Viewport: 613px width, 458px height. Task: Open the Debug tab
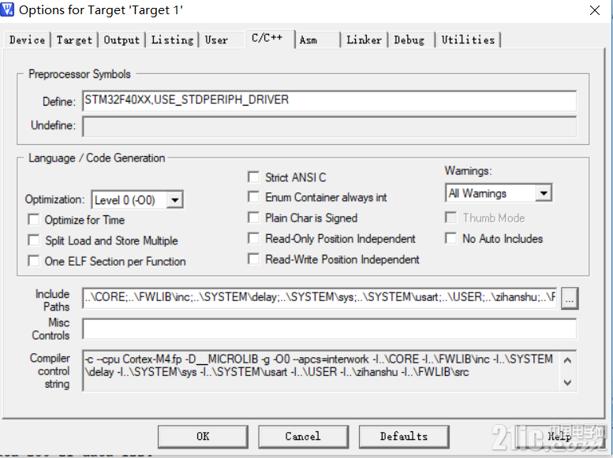(409, 40)
